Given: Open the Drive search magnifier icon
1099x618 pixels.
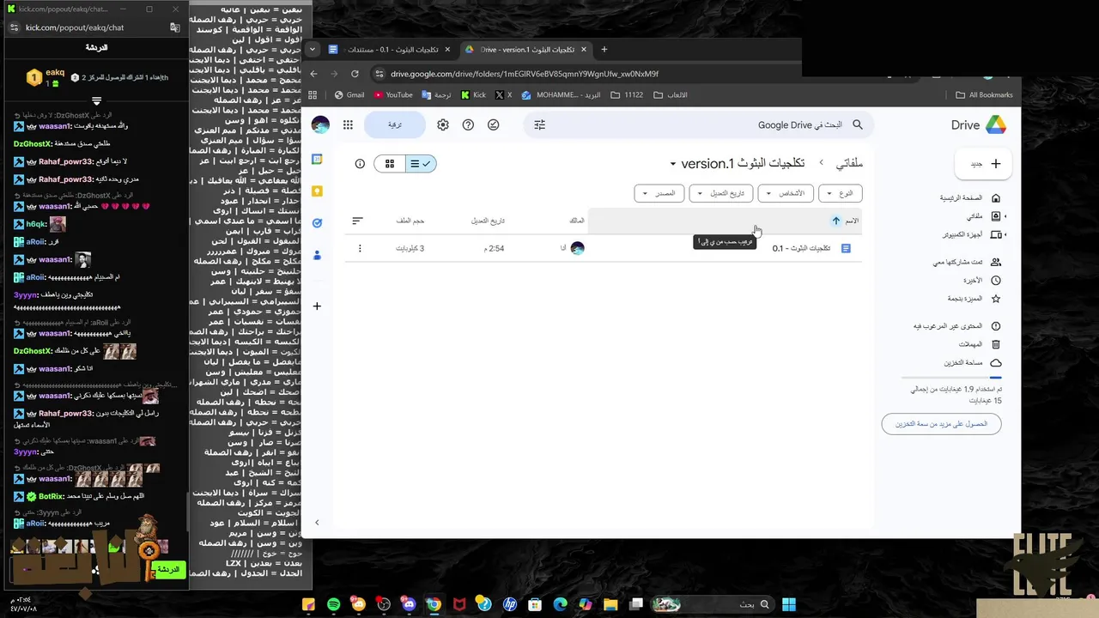Looking at the screenshot, I should click(857, 124).
